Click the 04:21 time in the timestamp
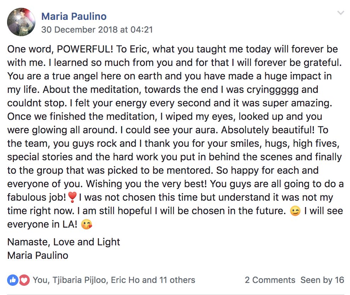This screenshot has width=350, height=295. [x=141, y=29]
